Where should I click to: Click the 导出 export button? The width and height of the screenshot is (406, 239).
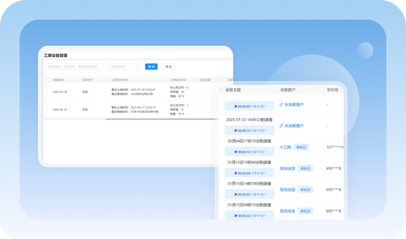168,67
